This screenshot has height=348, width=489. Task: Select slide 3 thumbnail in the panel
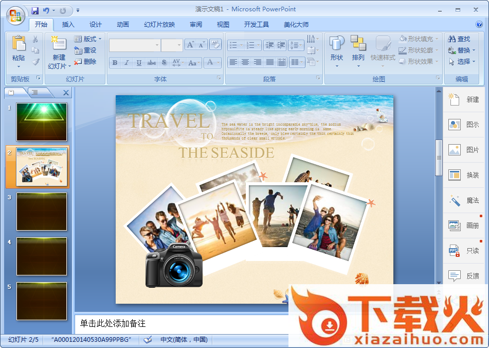(x=42, y=212)
